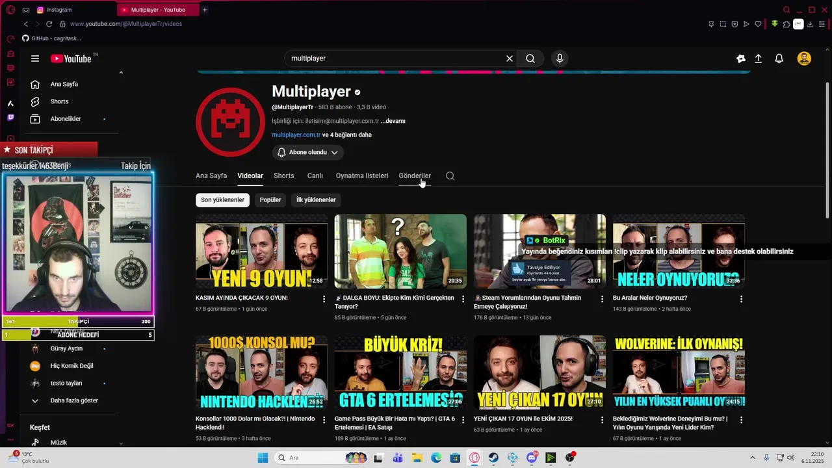Viewport: 832px width, 468px height.
Task: Open options for Game Pass Büyük Bir Hata video
Action: tap(463, 421)
